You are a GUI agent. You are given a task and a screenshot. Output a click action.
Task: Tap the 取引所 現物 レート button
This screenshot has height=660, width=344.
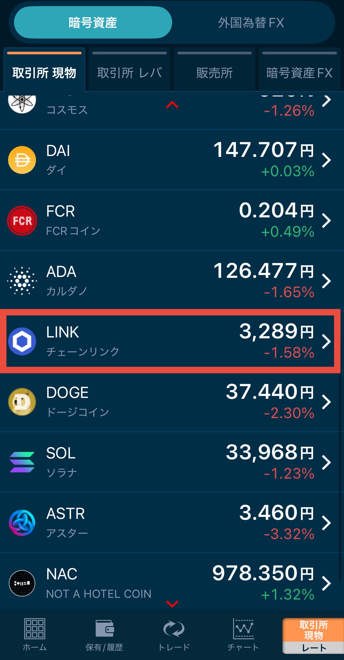click(x=313, y=636)
